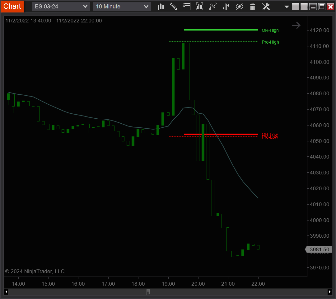Open the Indicators icon
The height and width of the screenshot is (299, 336).
click(212, 7)
